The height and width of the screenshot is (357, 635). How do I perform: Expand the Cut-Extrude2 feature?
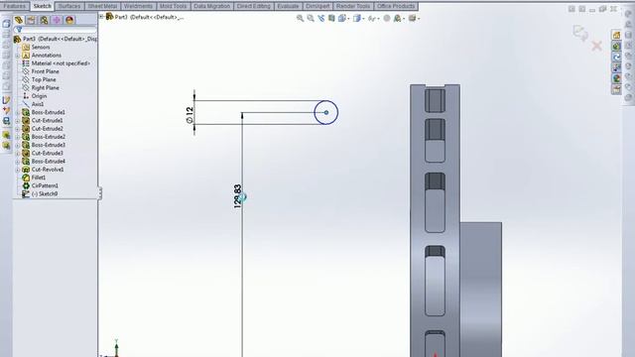pyautogui.click(x=18, y=129)
